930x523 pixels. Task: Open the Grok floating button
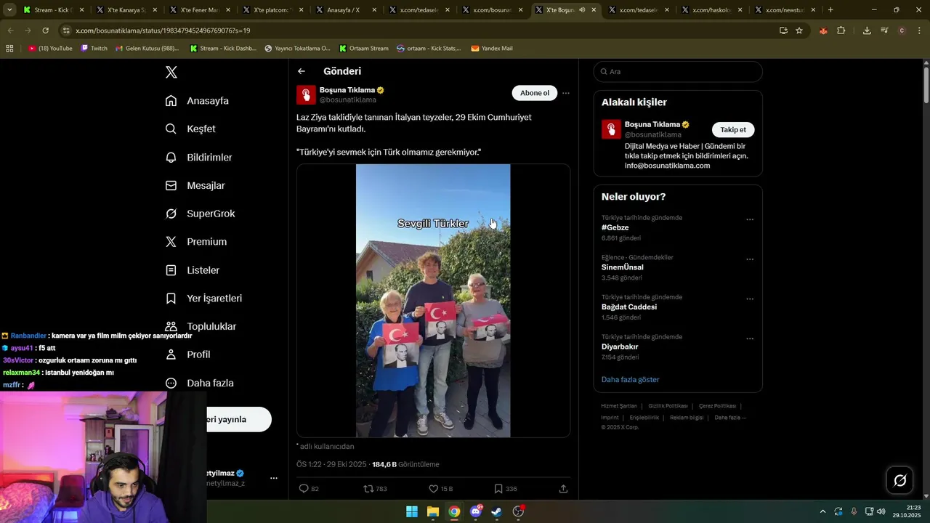tap(899, 480)
